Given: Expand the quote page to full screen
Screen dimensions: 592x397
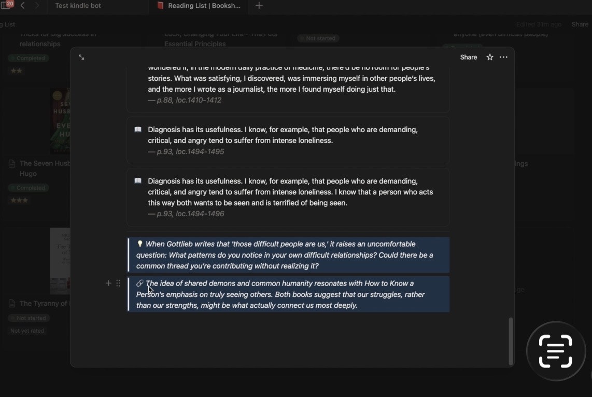Looking at the screenshot, I should (81, 57).
